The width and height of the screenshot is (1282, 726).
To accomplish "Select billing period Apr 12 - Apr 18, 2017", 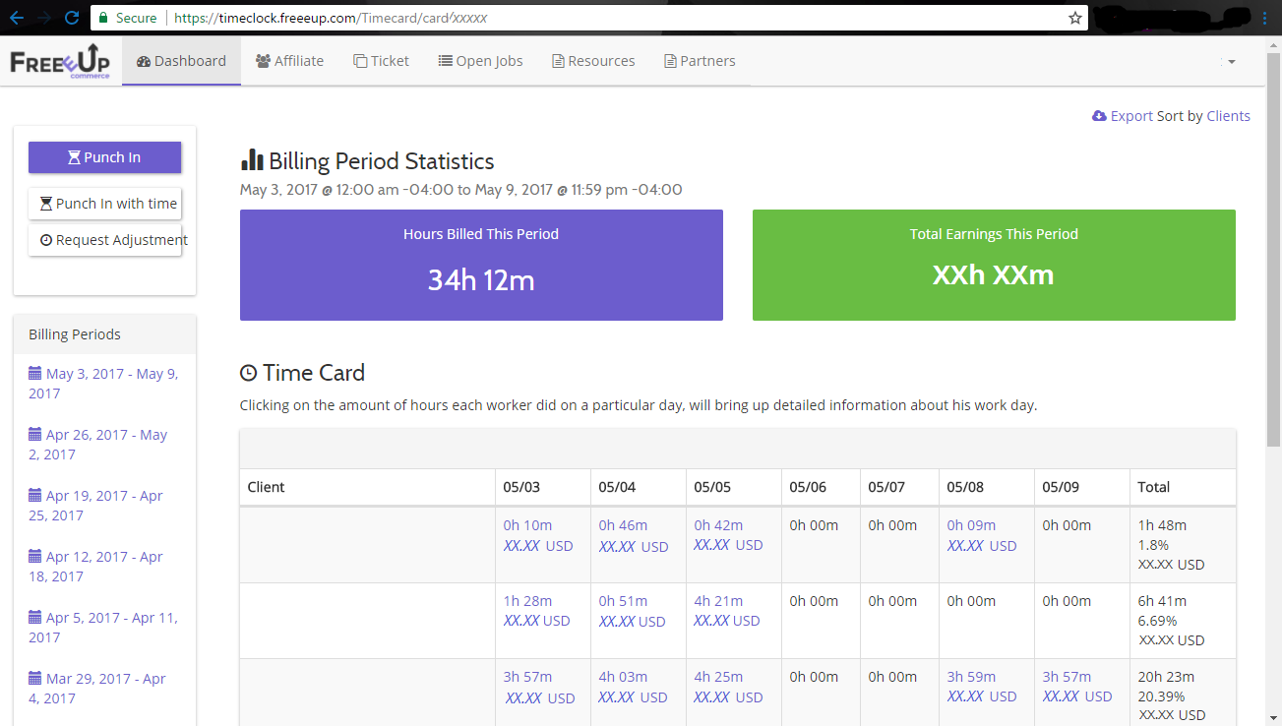I will coord(95,567).
